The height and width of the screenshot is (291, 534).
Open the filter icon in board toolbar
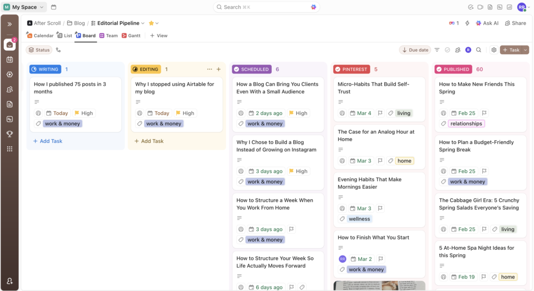click(x=437, y=50)
